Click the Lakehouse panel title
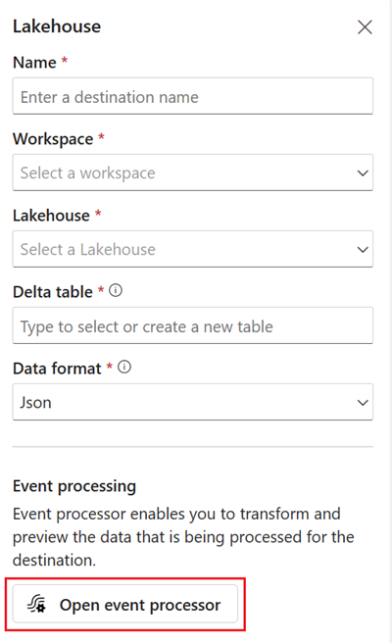392x643 pixels. point(57,26)
